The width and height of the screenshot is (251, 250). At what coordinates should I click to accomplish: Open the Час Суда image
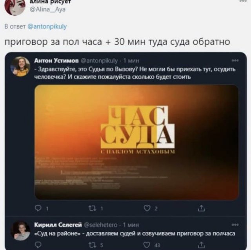pyautogui.click(x=137, y=142)
